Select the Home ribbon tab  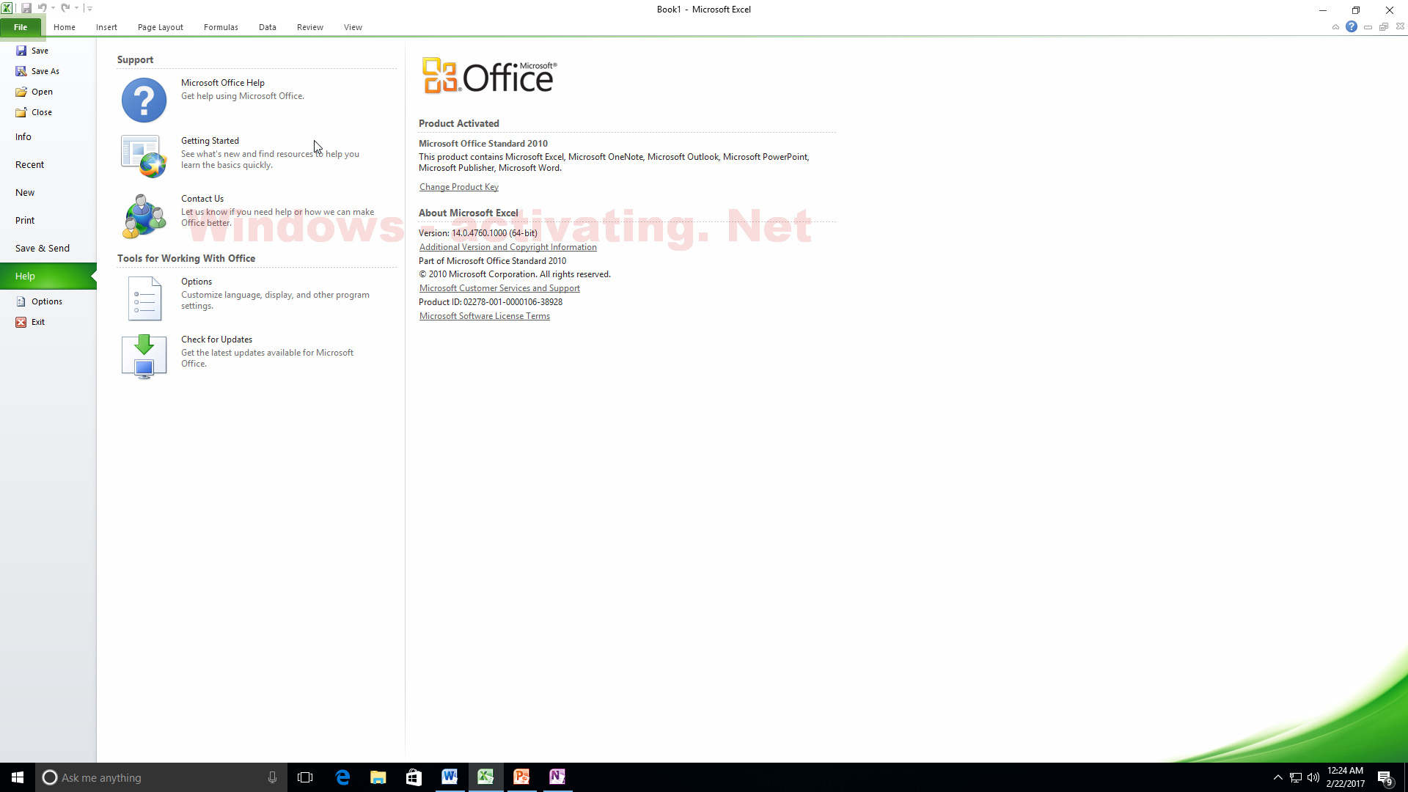tap(64, 26)
